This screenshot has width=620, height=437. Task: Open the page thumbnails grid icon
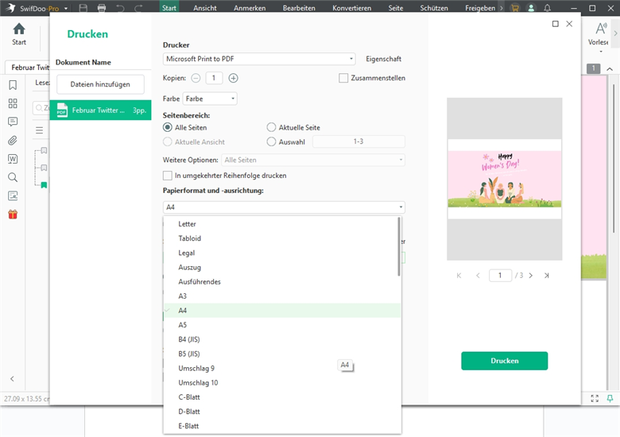click(13, 103)
